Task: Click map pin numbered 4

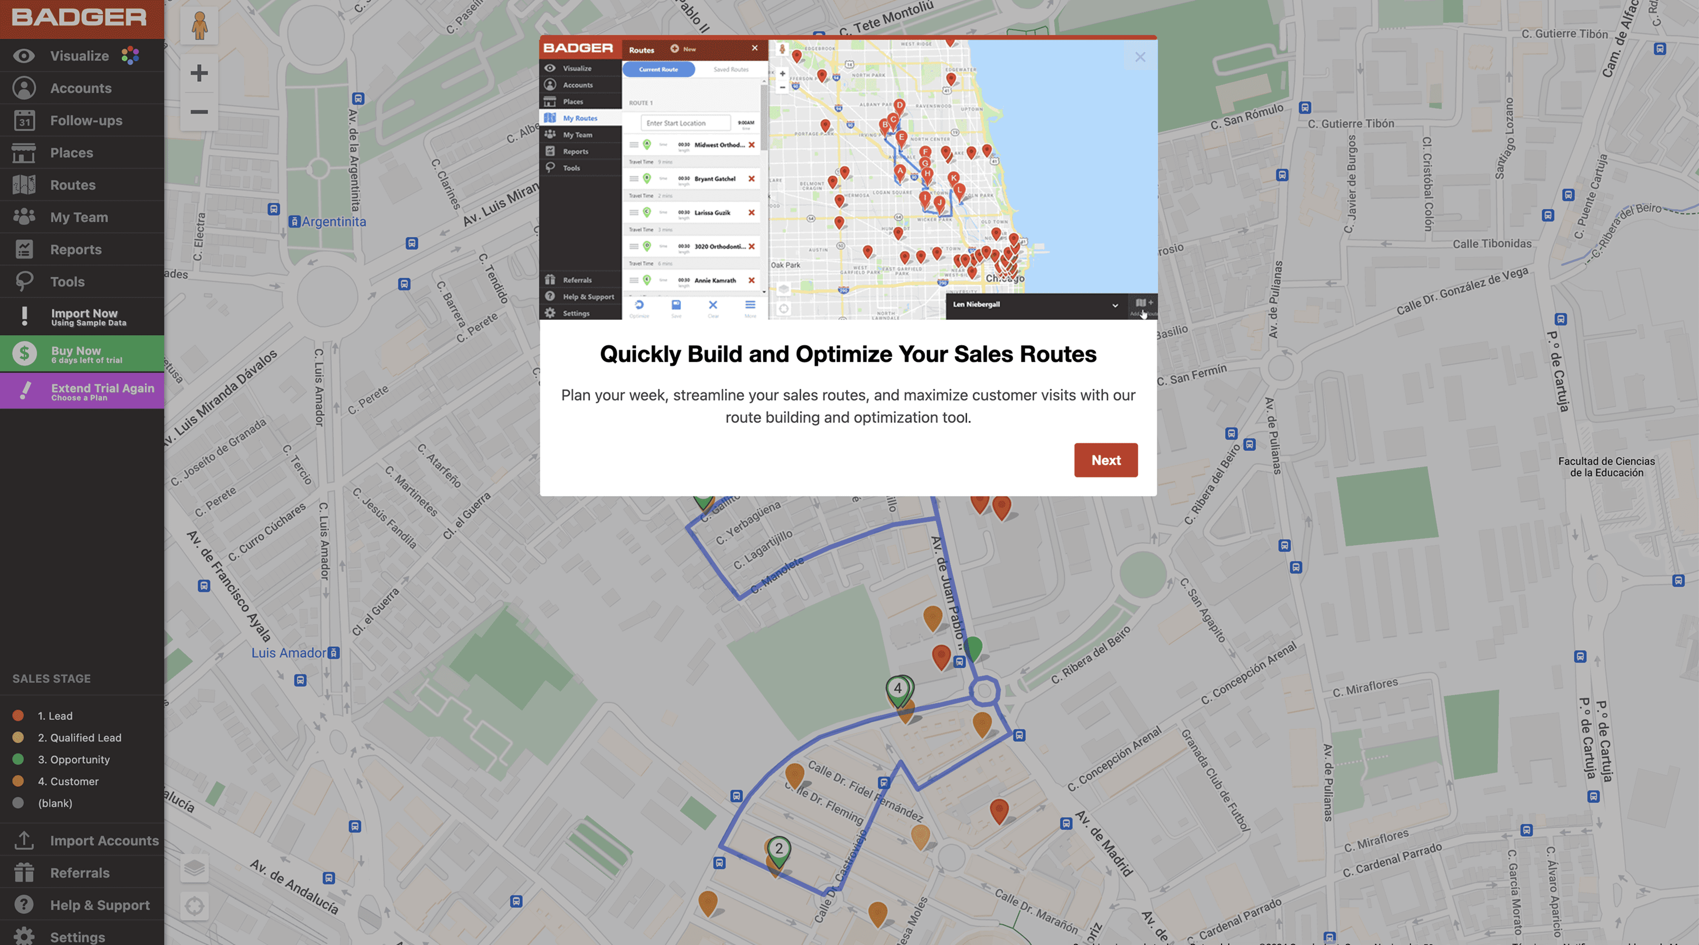Action: pos(898,689)
